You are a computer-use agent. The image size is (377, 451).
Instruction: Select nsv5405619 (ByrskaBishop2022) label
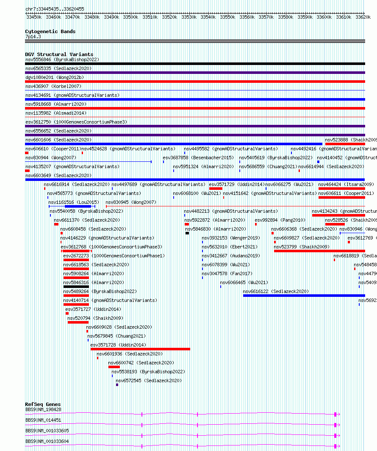pyautogui.click(x=276, y=158)
